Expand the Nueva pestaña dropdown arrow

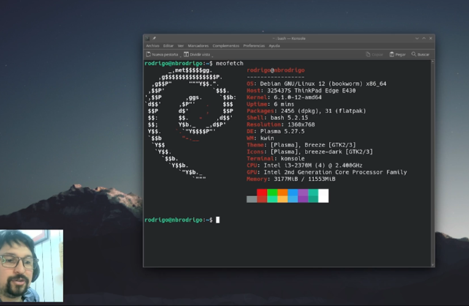[180, 56]
